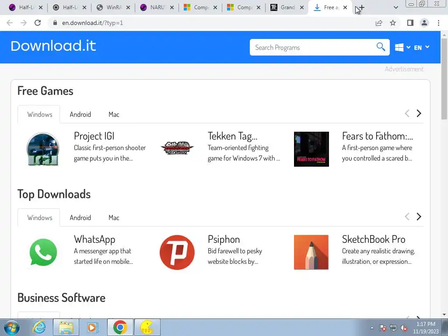Click the muted volume tray icon
Screen dimensions: 448x336
[404, 328]
